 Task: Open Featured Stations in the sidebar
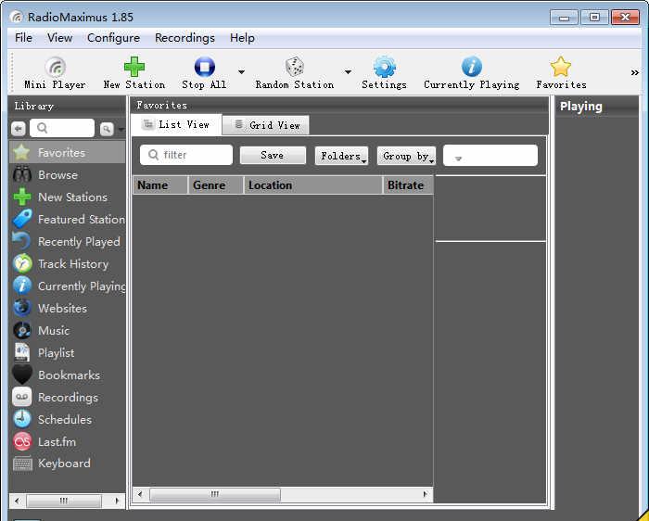click(67, 220)
